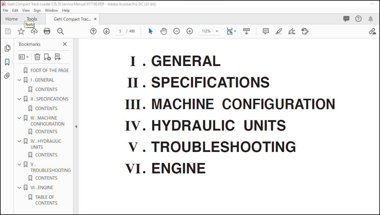Open the Help question mark icon
This screenshot has height=215, width=380.
tap(359, 19)
